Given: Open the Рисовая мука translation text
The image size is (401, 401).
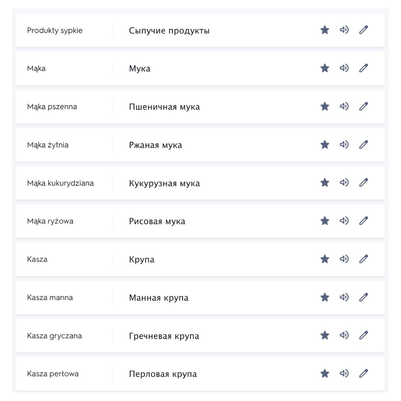Looking at the screenshot, I should (157, 221).
